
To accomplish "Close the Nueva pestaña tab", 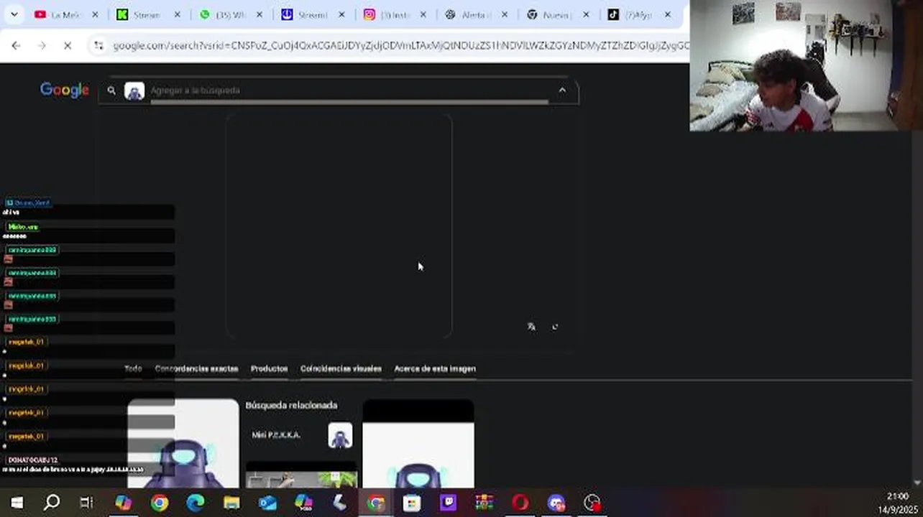I will click(586, 14).
